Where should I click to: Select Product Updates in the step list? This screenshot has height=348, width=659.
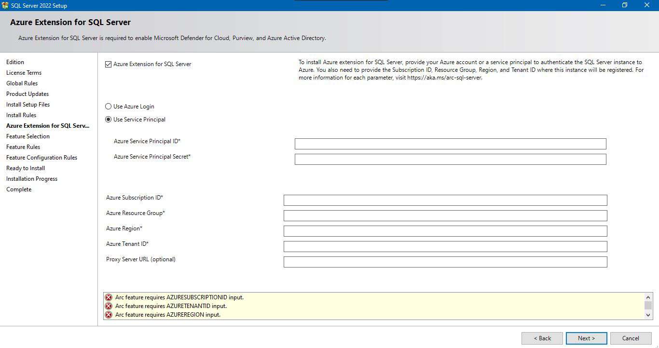click(x=27, y=94)
